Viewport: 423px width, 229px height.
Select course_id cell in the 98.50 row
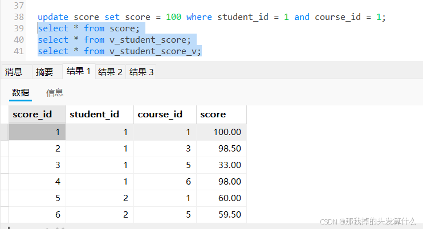[165, 149]
